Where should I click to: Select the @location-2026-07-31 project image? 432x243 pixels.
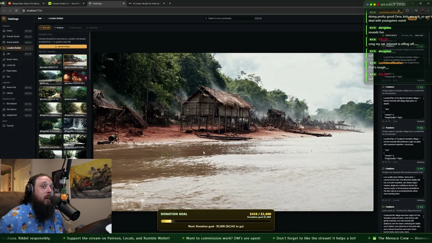(x=50, y=61)
